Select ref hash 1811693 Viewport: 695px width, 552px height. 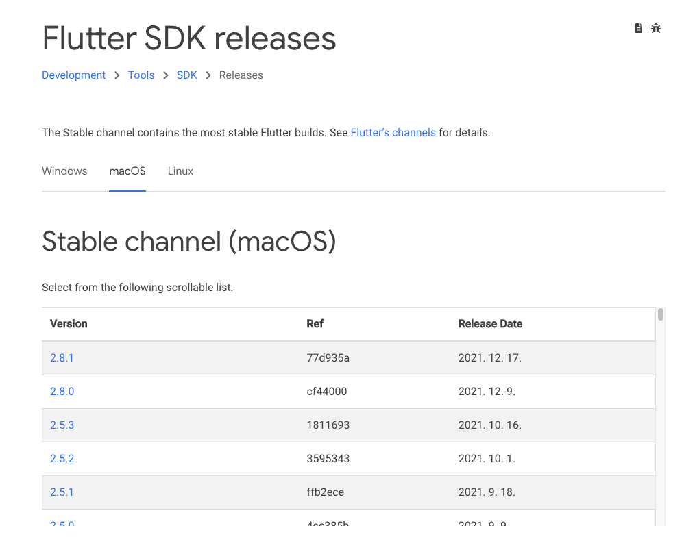pos(328,425)
